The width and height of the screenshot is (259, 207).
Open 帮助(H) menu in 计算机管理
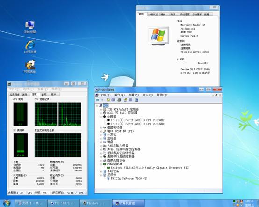click(x=162, y=95)
